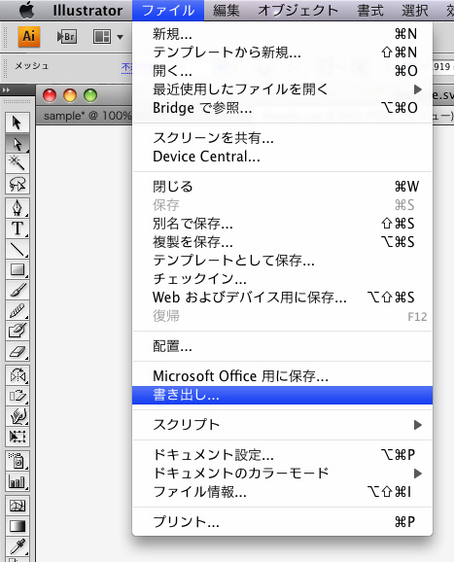Select the Symbol Sprayer tool

click(x=17, y=461)
